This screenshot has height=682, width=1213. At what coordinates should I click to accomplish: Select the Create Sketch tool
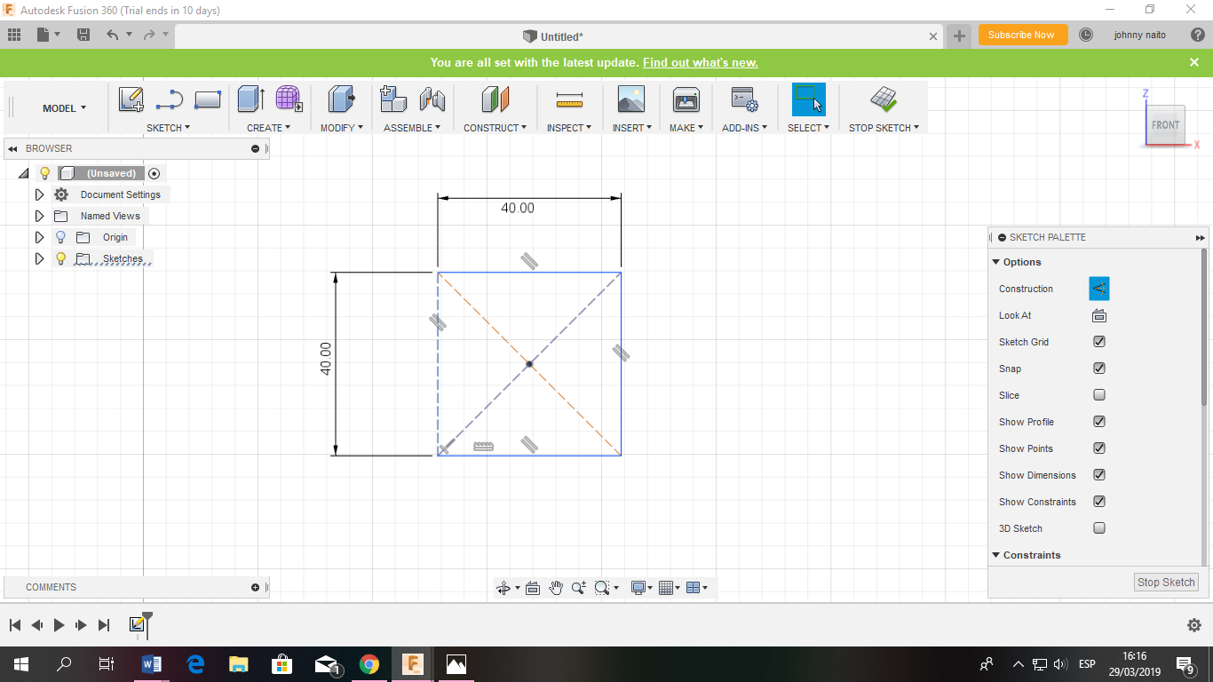(131, 99)
